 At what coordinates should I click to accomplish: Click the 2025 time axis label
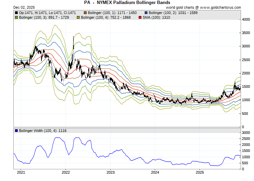pos(200,172)
